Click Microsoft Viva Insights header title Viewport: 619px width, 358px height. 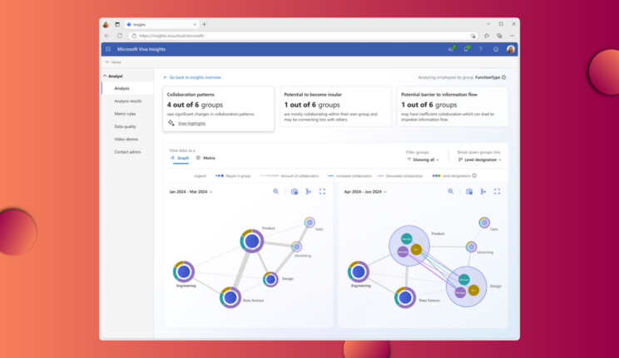(141, 49)
